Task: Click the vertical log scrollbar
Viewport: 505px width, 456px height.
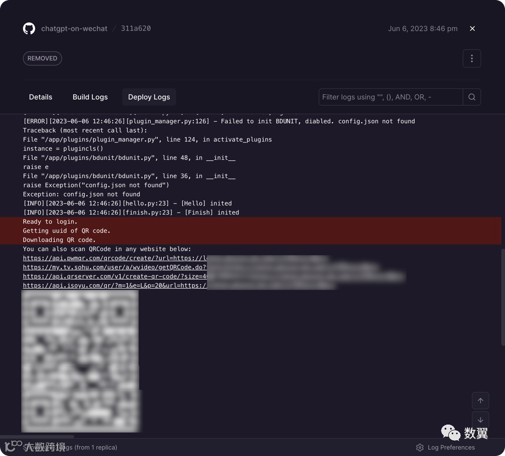Action: [x=503, y=297]
